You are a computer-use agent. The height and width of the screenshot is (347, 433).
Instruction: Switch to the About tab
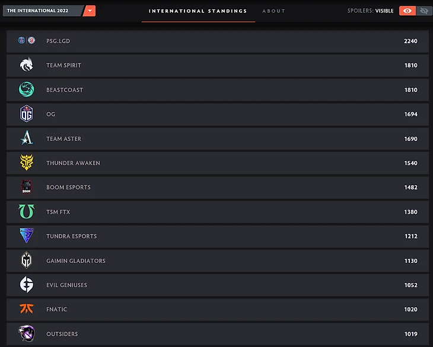click(273, 11)
